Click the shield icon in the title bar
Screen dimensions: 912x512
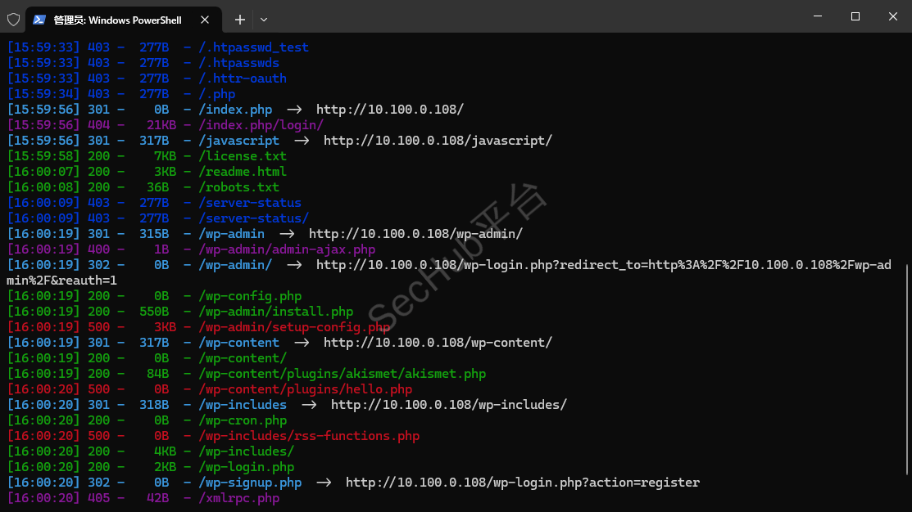tap(13, 20)
